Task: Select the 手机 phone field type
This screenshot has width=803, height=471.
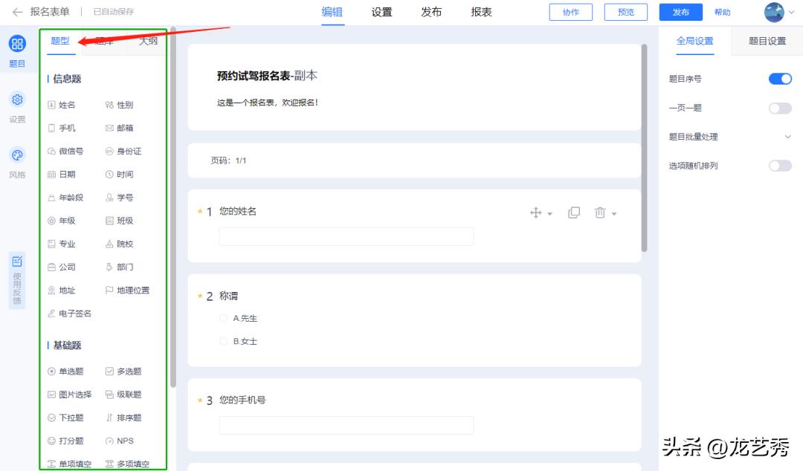Action: click(x=65, y=128)
